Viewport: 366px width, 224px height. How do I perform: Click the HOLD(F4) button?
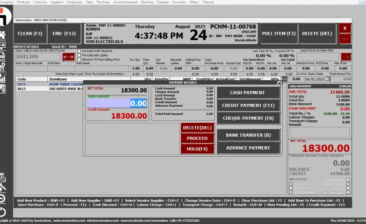point(197,149)
